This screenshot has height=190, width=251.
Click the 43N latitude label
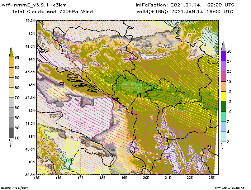click(31, 85)
